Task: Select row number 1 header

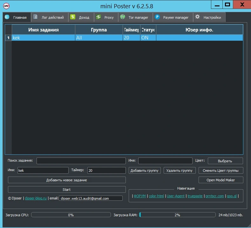Action: pos(8,38)
